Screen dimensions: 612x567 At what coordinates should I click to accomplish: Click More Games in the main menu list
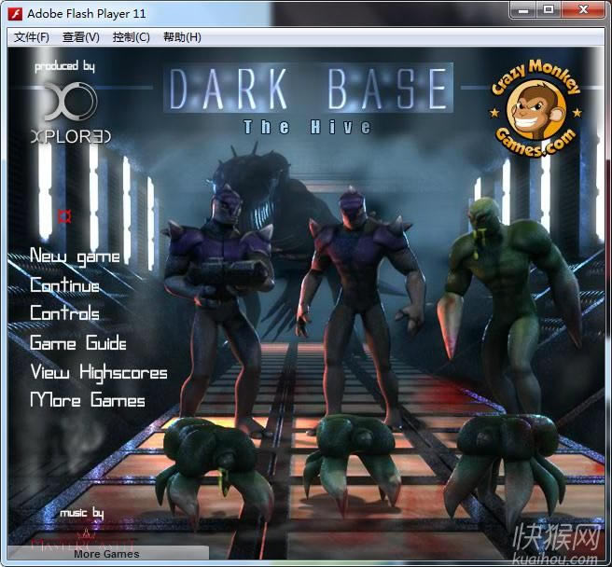click(x=88, y=401)
